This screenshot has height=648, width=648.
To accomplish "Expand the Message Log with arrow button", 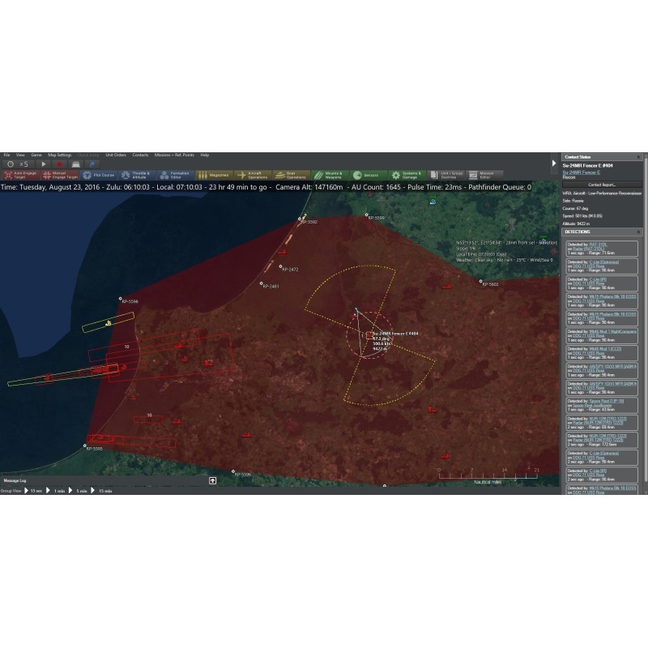I will (x=213, y=480).
